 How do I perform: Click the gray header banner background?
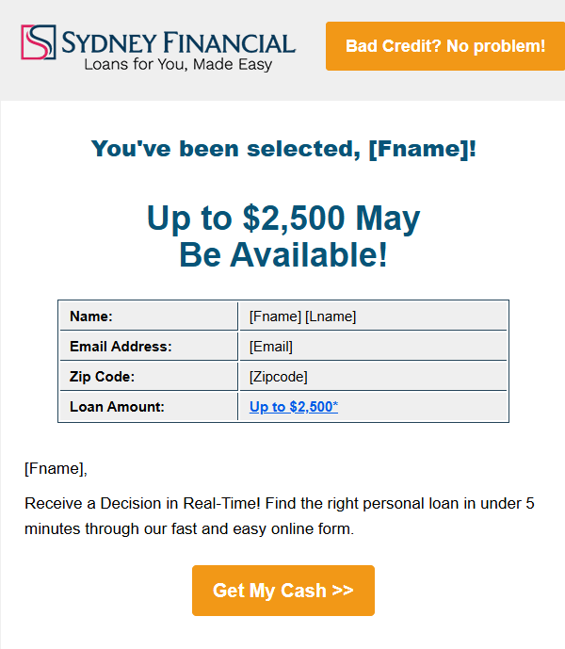click(311, 85)
